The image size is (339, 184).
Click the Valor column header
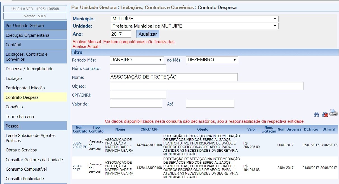click(251, 129)
